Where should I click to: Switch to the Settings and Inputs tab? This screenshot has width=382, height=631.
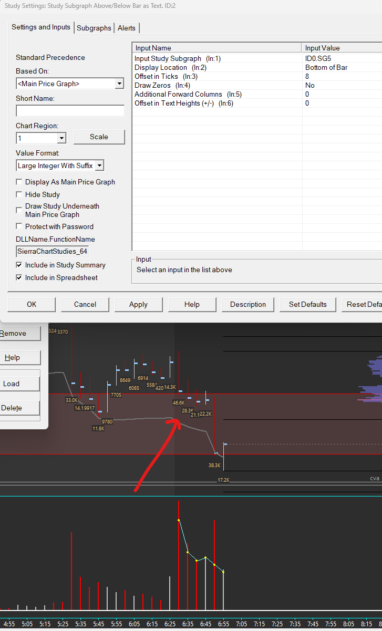41,27
